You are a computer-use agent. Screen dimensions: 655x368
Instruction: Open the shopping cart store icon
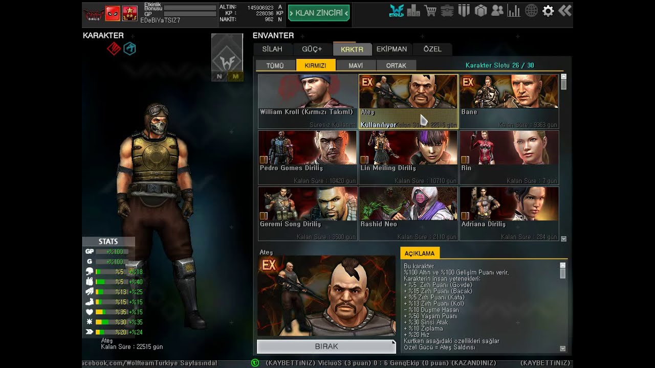coord(430,11)
